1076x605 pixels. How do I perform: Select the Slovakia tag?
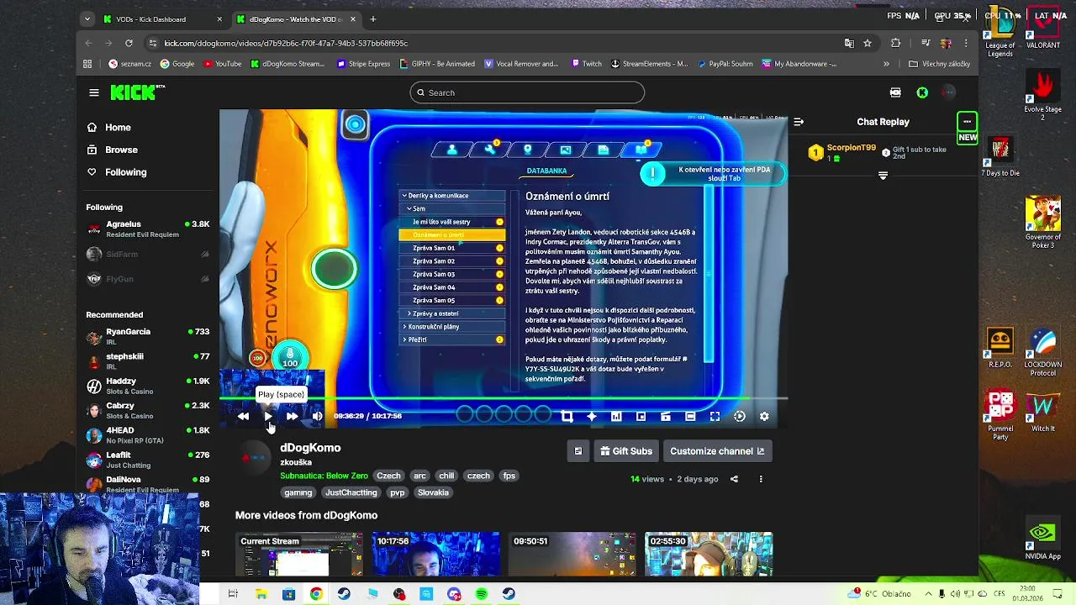click(x=433, y=492)
